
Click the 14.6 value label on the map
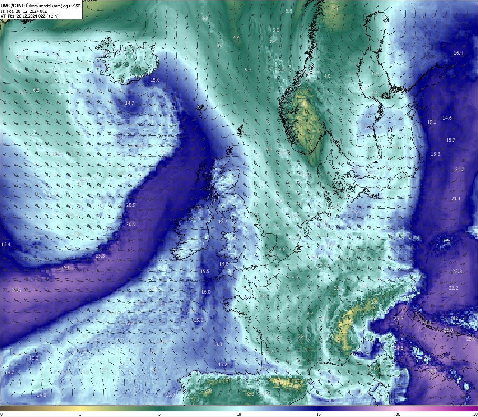(x=447, y=118)
